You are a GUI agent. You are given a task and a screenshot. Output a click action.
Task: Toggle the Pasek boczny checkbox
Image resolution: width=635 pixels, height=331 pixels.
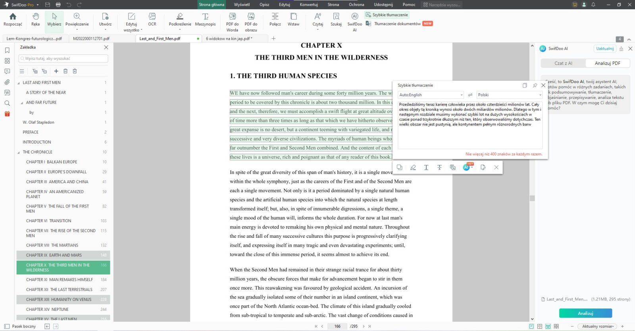point(7,326)
